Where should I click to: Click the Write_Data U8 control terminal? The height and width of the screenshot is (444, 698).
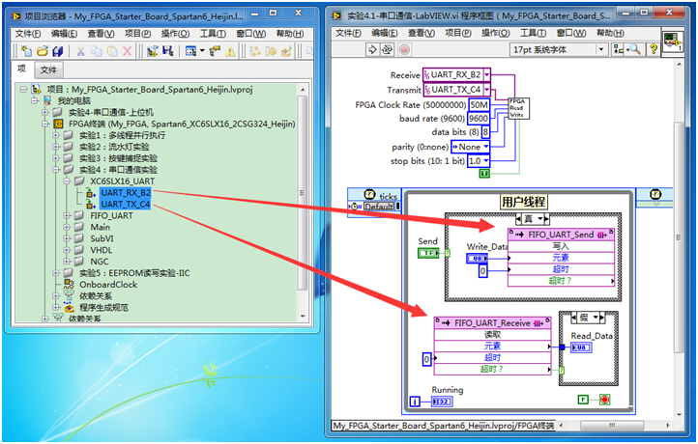[x=477, y=258]
